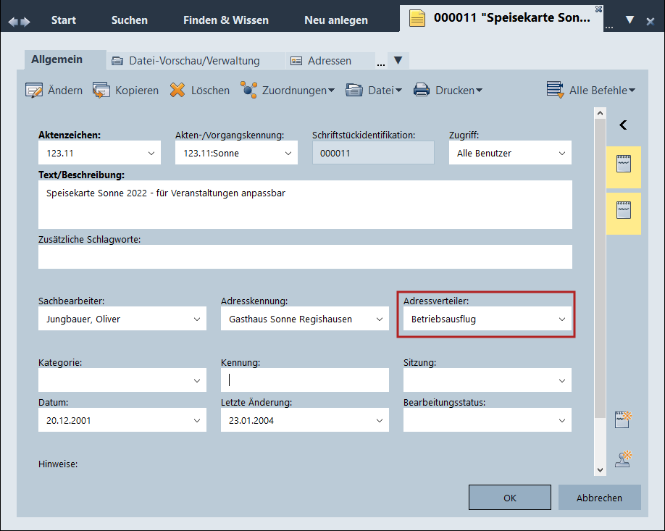Open the Sachbearbeiter dropdown list

(x=197, y=319)
